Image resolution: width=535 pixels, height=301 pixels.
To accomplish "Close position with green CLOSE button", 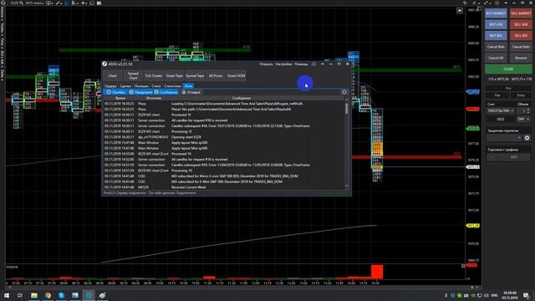I will (508, 69).
